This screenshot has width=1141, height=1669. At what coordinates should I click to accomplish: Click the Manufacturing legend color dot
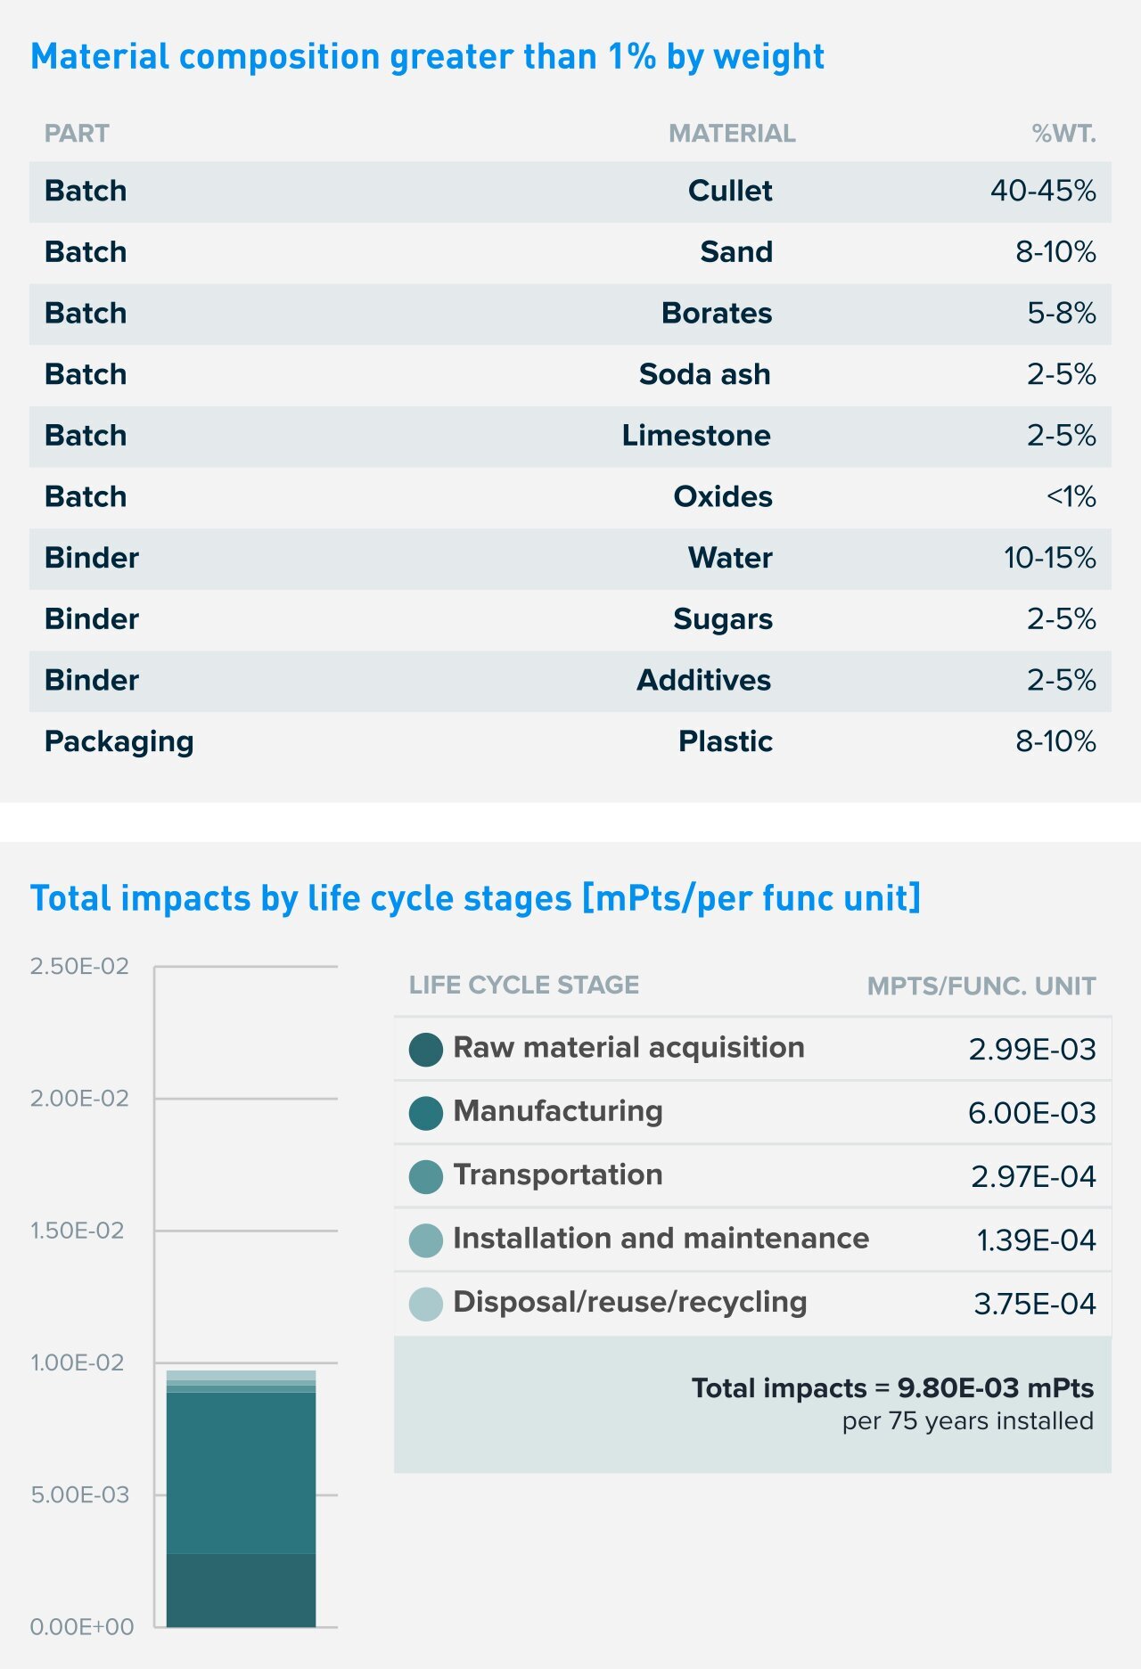426,1113
